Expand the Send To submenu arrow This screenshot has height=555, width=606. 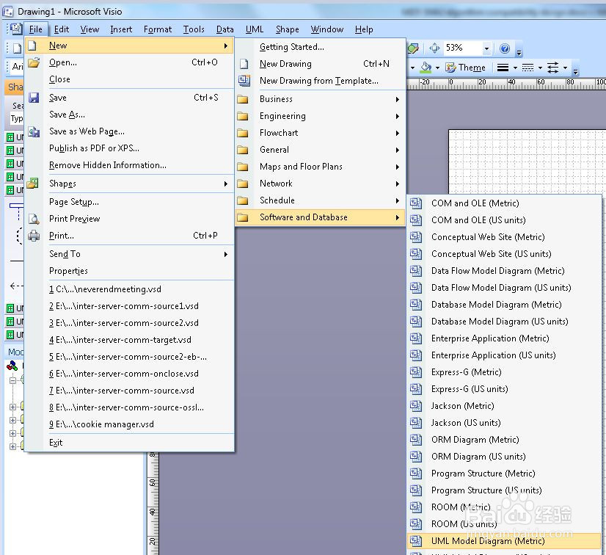point(226,254)
